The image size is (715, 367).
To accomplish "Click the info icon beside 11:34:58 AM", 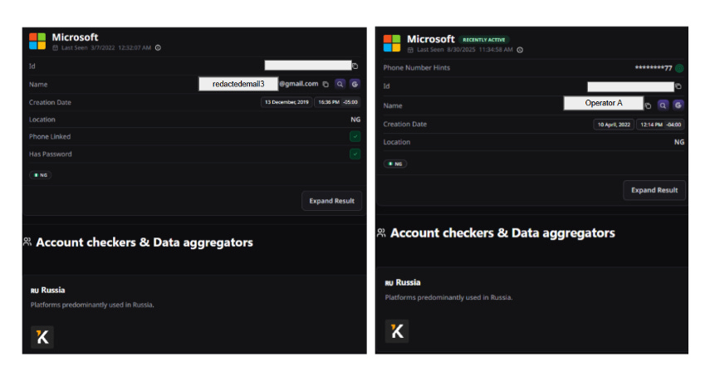I will pyautogui.click(x=520, y=50).
